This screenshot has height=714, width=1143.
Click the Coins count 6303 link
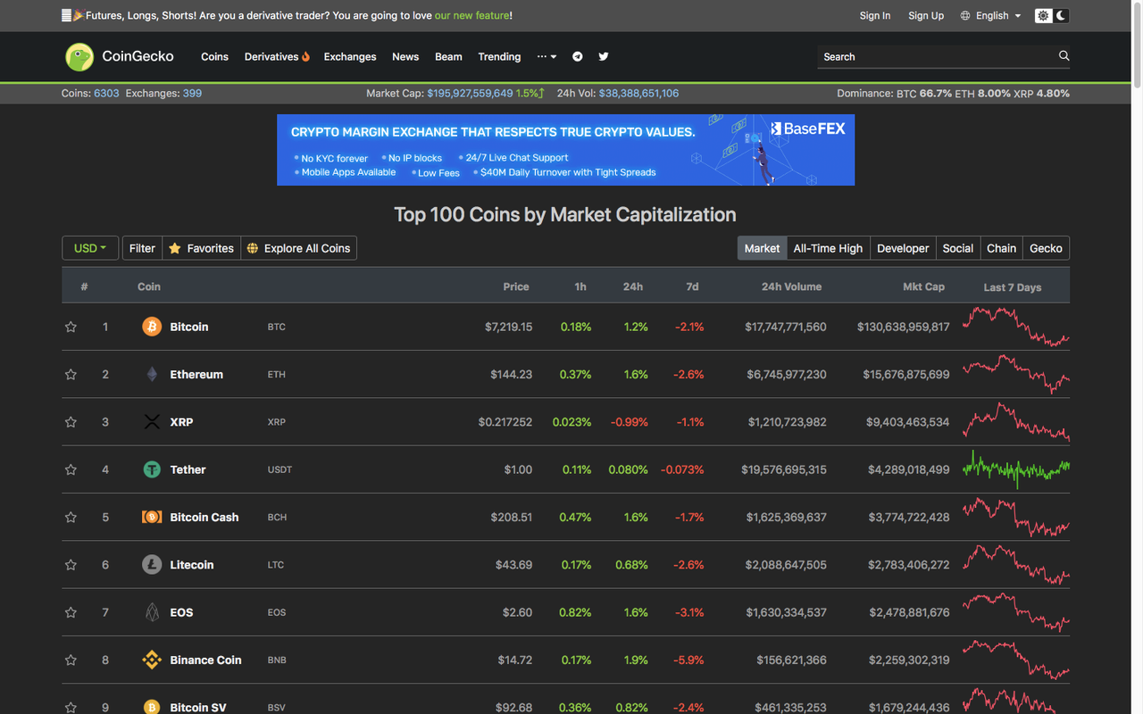coord(106,93)
